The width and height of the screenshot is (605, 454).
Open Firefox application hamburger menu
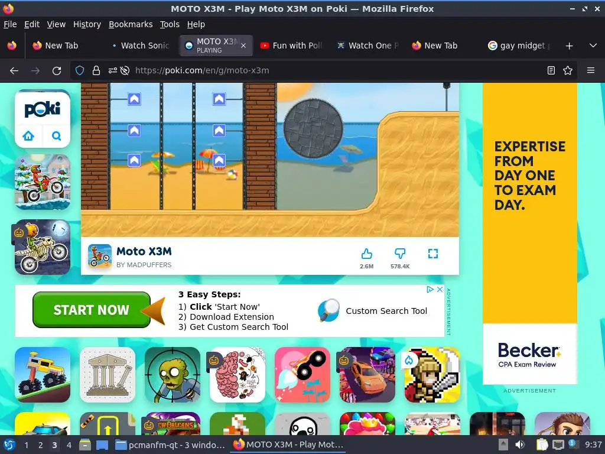(x=591, y=70)
